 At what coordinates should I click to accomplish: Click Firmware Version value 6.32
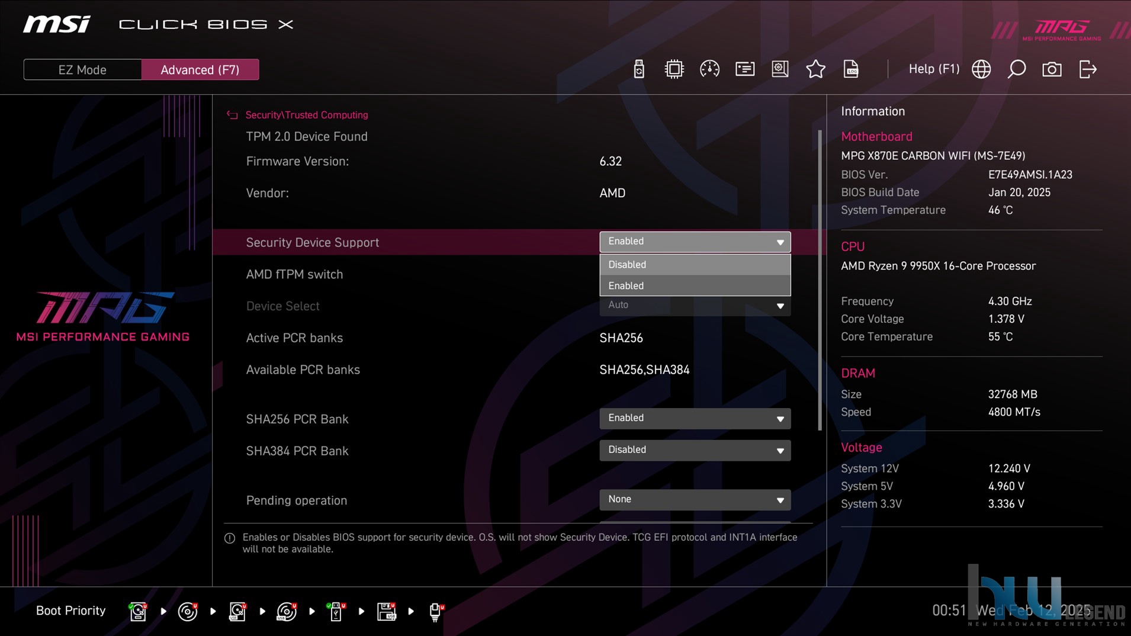click(610, 162)
